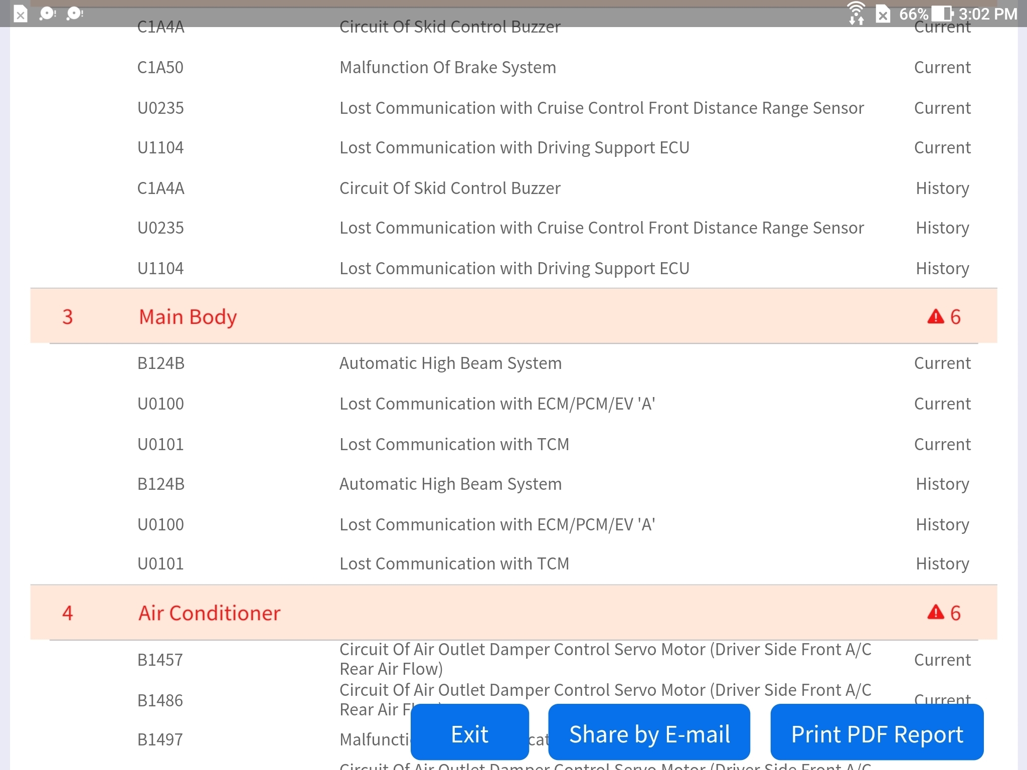Tap the third disc notification icon
This screenshot has width=1027, height=770.
pyautogui.click(x=75, y=14)
